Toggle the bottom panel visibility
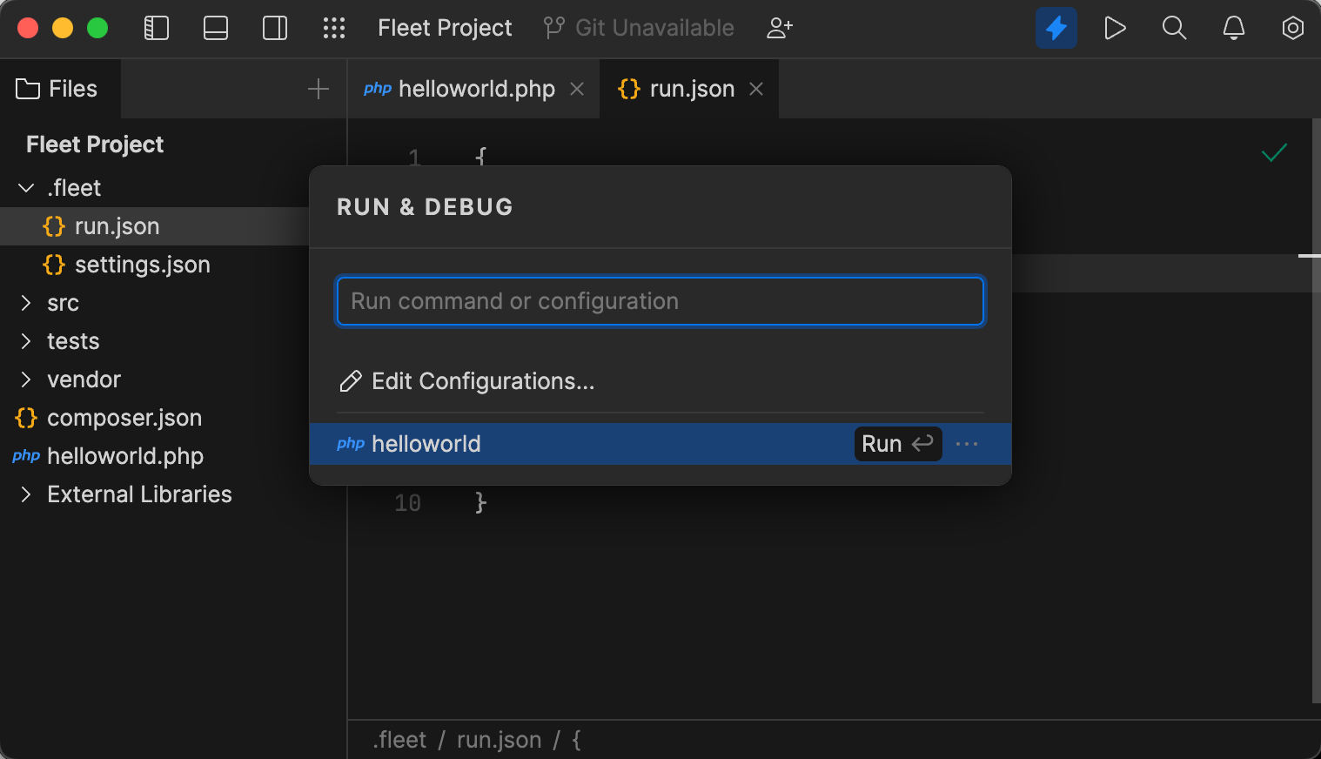 pyautogui.click(x=215, y=27)
